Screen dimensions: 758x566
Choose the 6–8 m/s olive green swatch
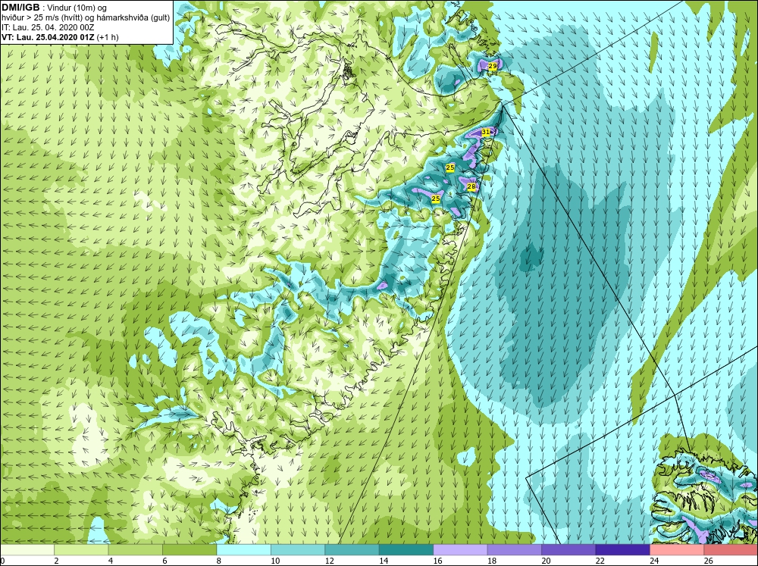tap(189, 549)
